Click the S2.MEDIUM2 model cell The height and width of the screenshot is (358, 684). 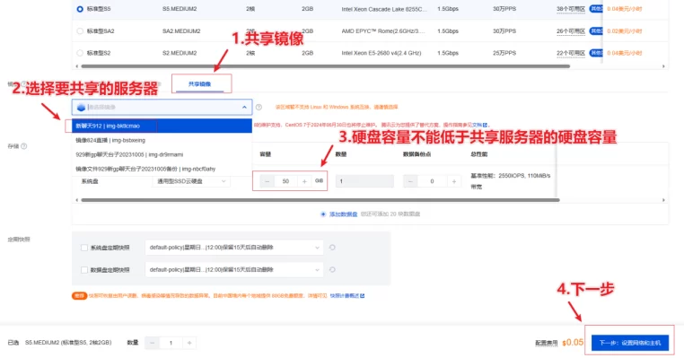point(180,53)
